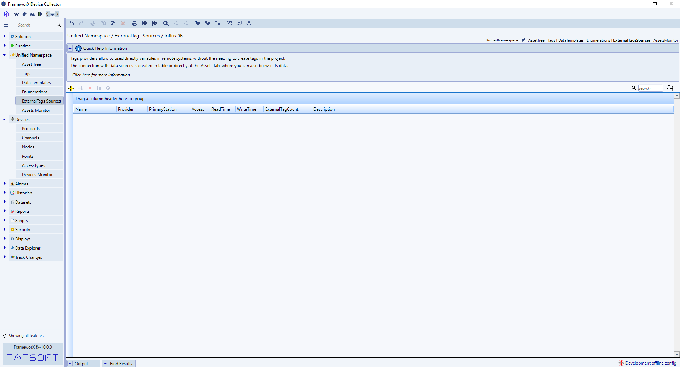Add new row with yellow plus icon
Viewport: 680px width, 367px height.
tap(71, 88)
